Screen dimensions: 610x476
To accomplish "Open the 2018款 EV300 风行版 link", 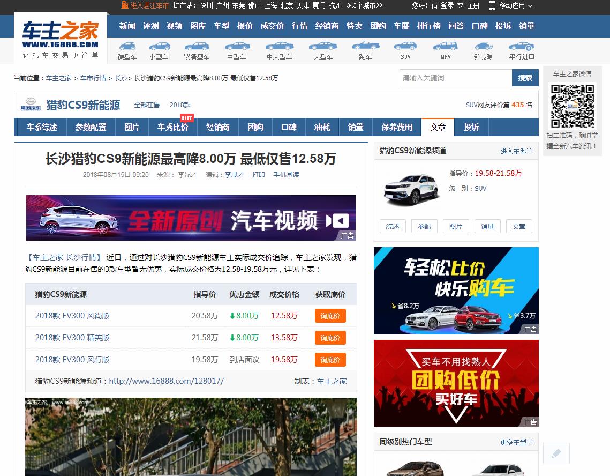I will (x=72, y=360).
